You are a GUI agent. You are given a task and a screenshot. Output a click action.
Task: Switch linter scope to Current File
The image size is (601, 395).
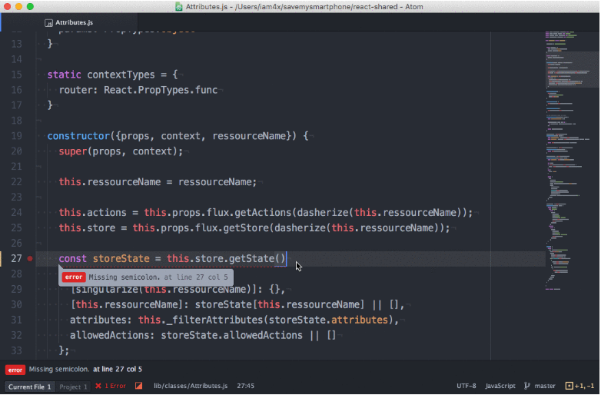click(x=30, y=387)
